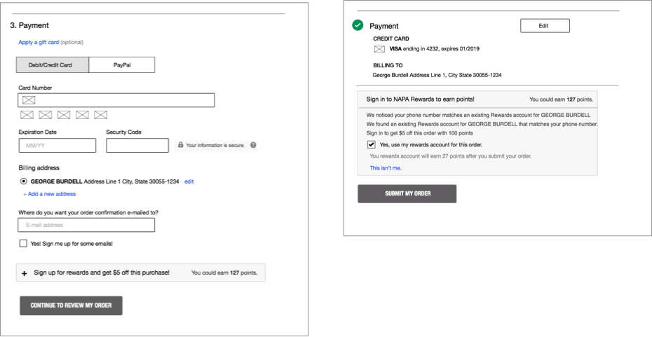Screen dimensions: 652x337
Task: Select the GEORGE BURDELL billing address radio
Action: (23, 181)
